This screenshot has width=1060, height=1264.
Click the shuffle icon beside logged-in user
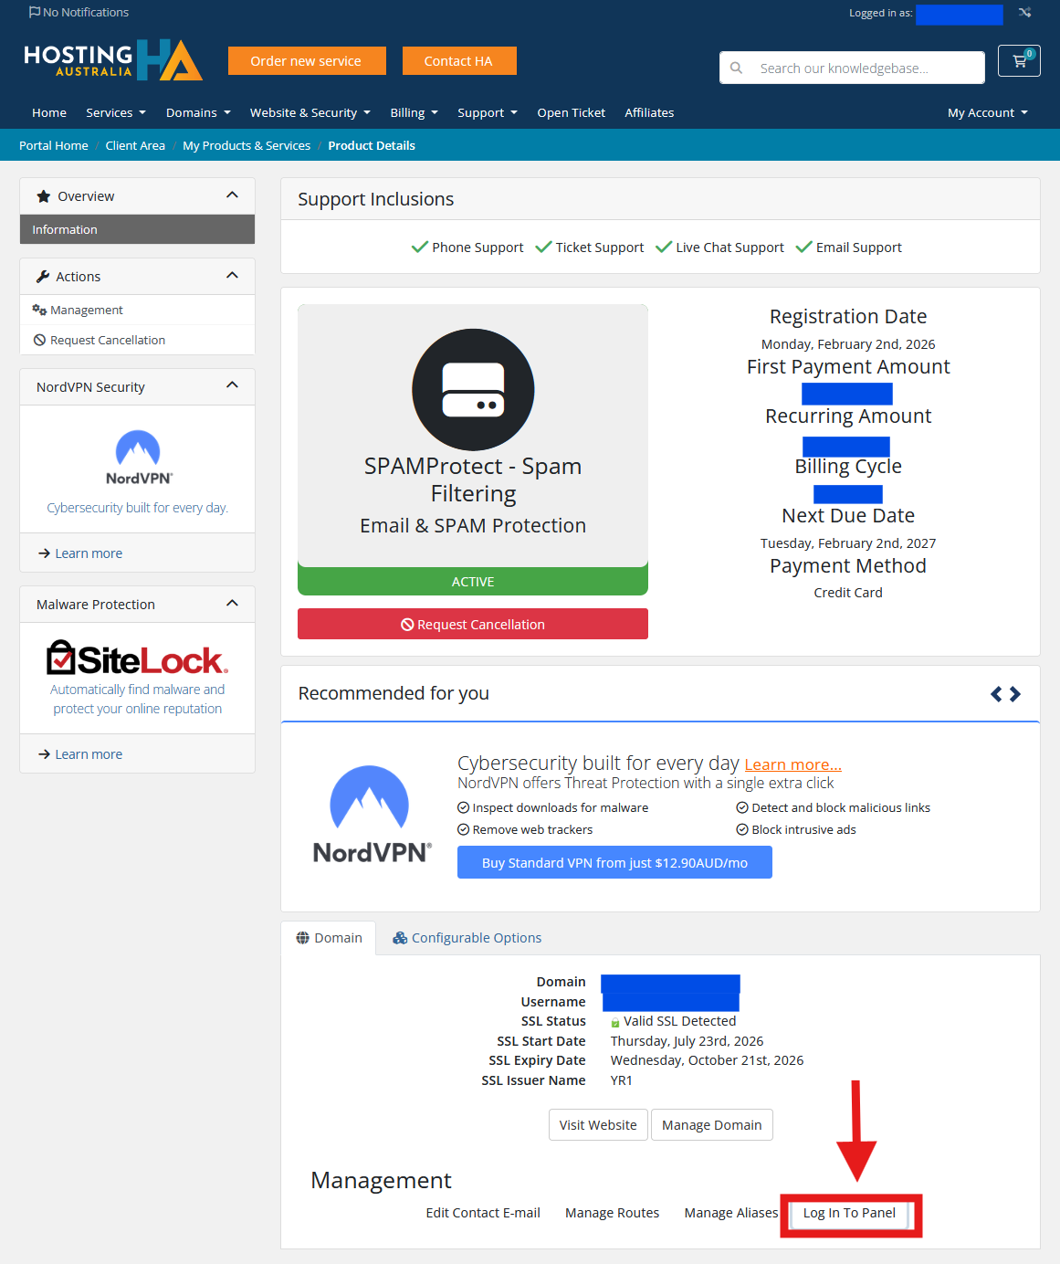click(1024, 13)
